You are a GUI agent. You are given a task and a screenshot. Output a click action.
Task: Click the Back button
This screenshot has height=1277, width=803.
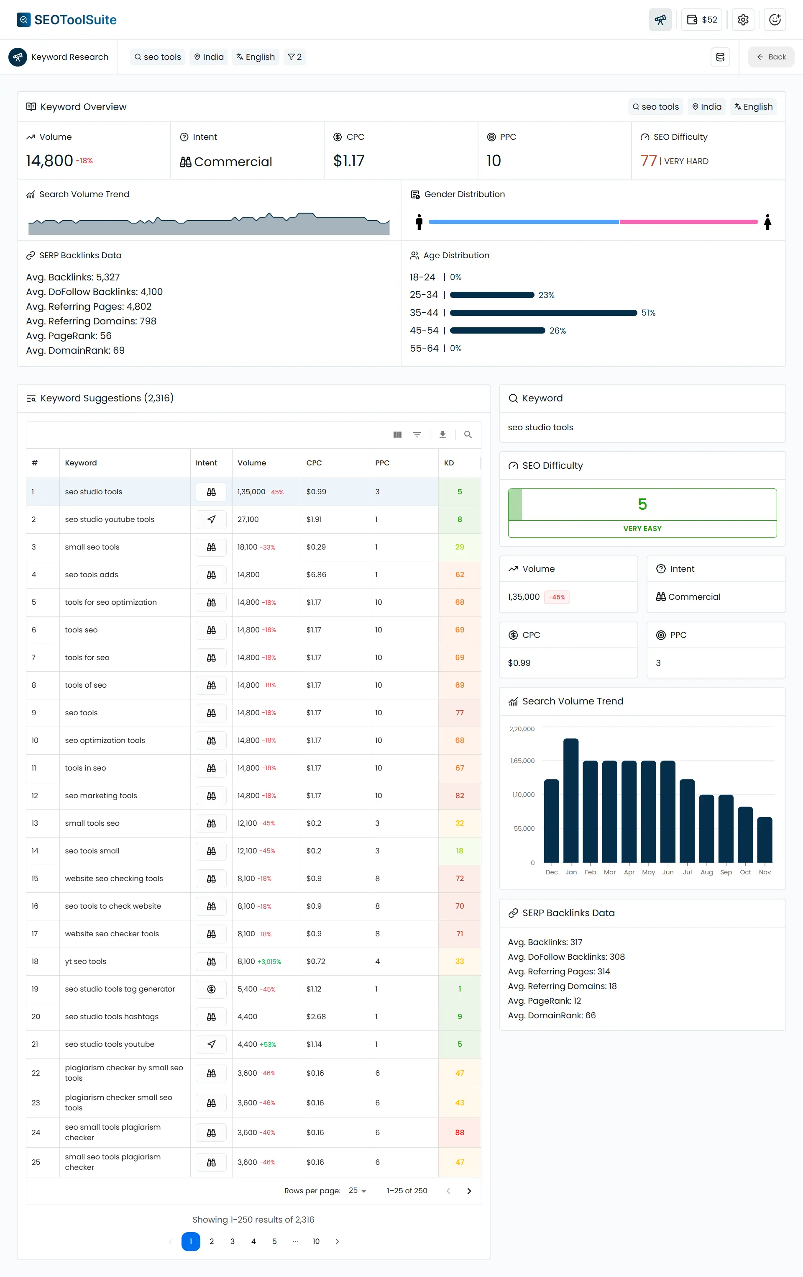[x=771, y=57]
